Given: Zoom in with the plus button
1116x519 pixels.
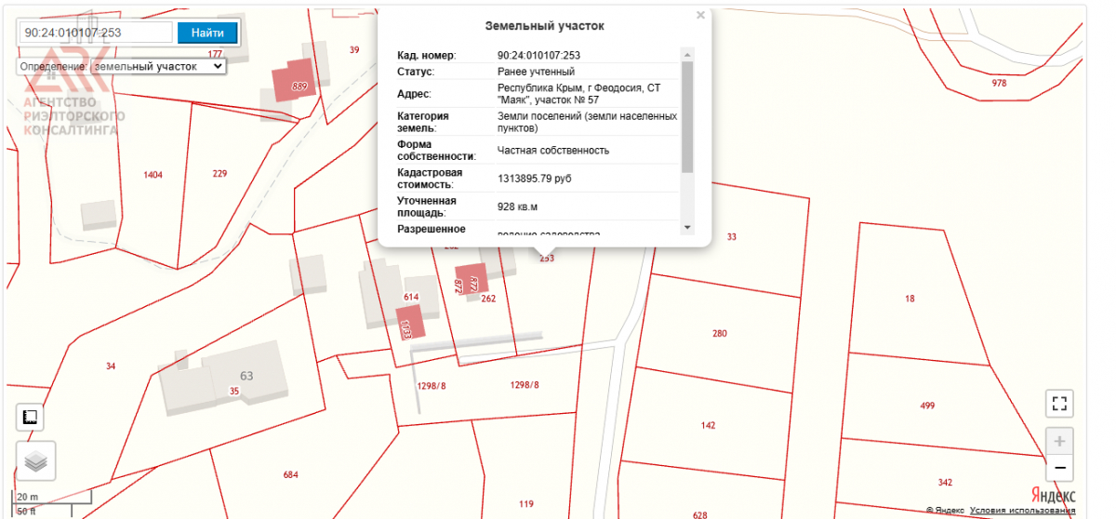Looking at the screenshot, I should [1059, 441].
